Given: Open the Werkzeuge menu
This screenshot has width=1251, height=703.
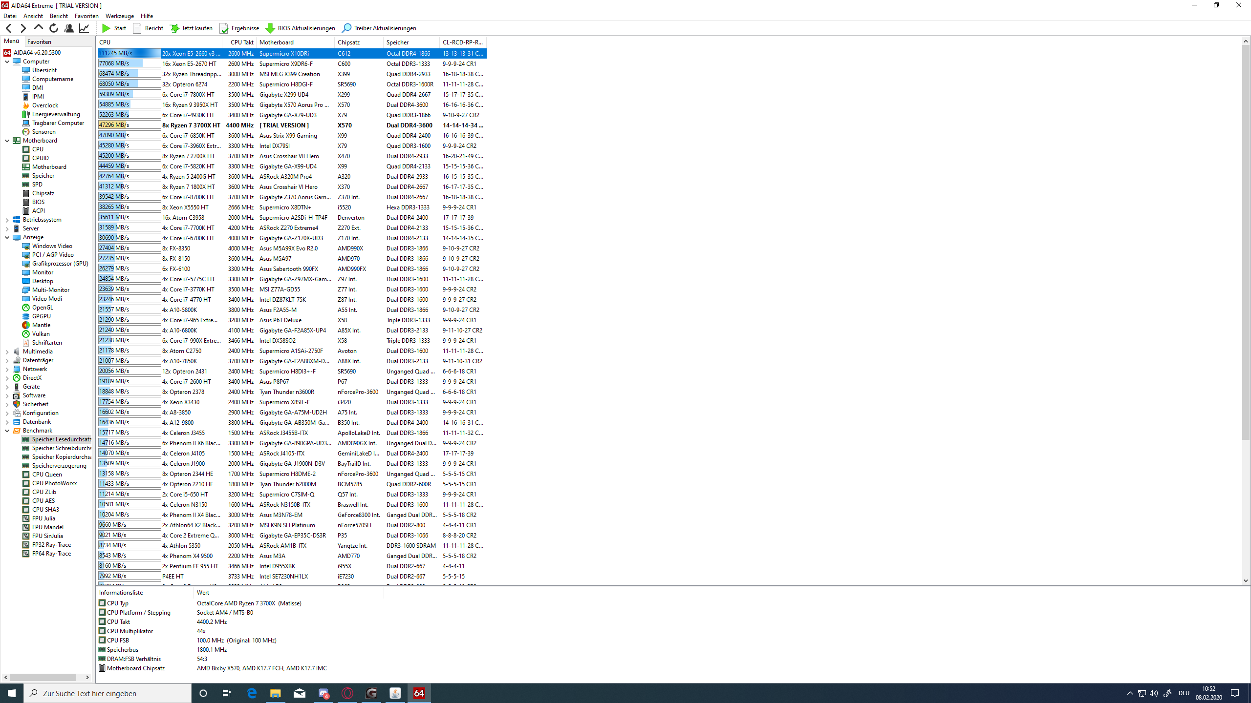Looking at the screenshot, I should (x=120, y=16).
